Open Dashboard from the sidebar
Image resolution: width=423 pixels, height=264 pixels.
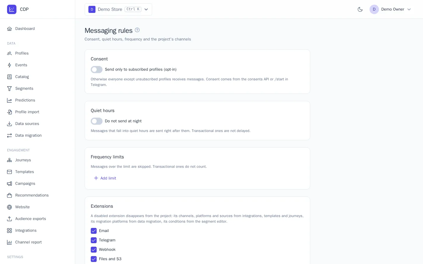pyautogui.click(x=38, y=29)
